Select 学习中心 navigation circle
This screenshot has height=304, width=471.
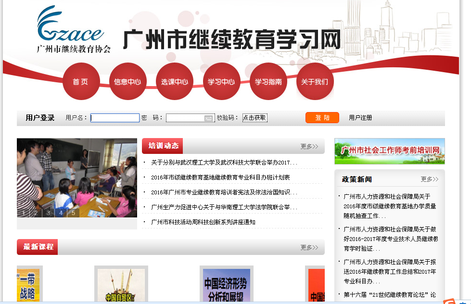[221, 82]
